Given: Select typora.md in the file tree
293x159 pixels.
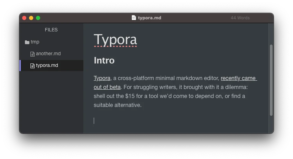Looking at the screenshot, I should click(x=47, y=66).
